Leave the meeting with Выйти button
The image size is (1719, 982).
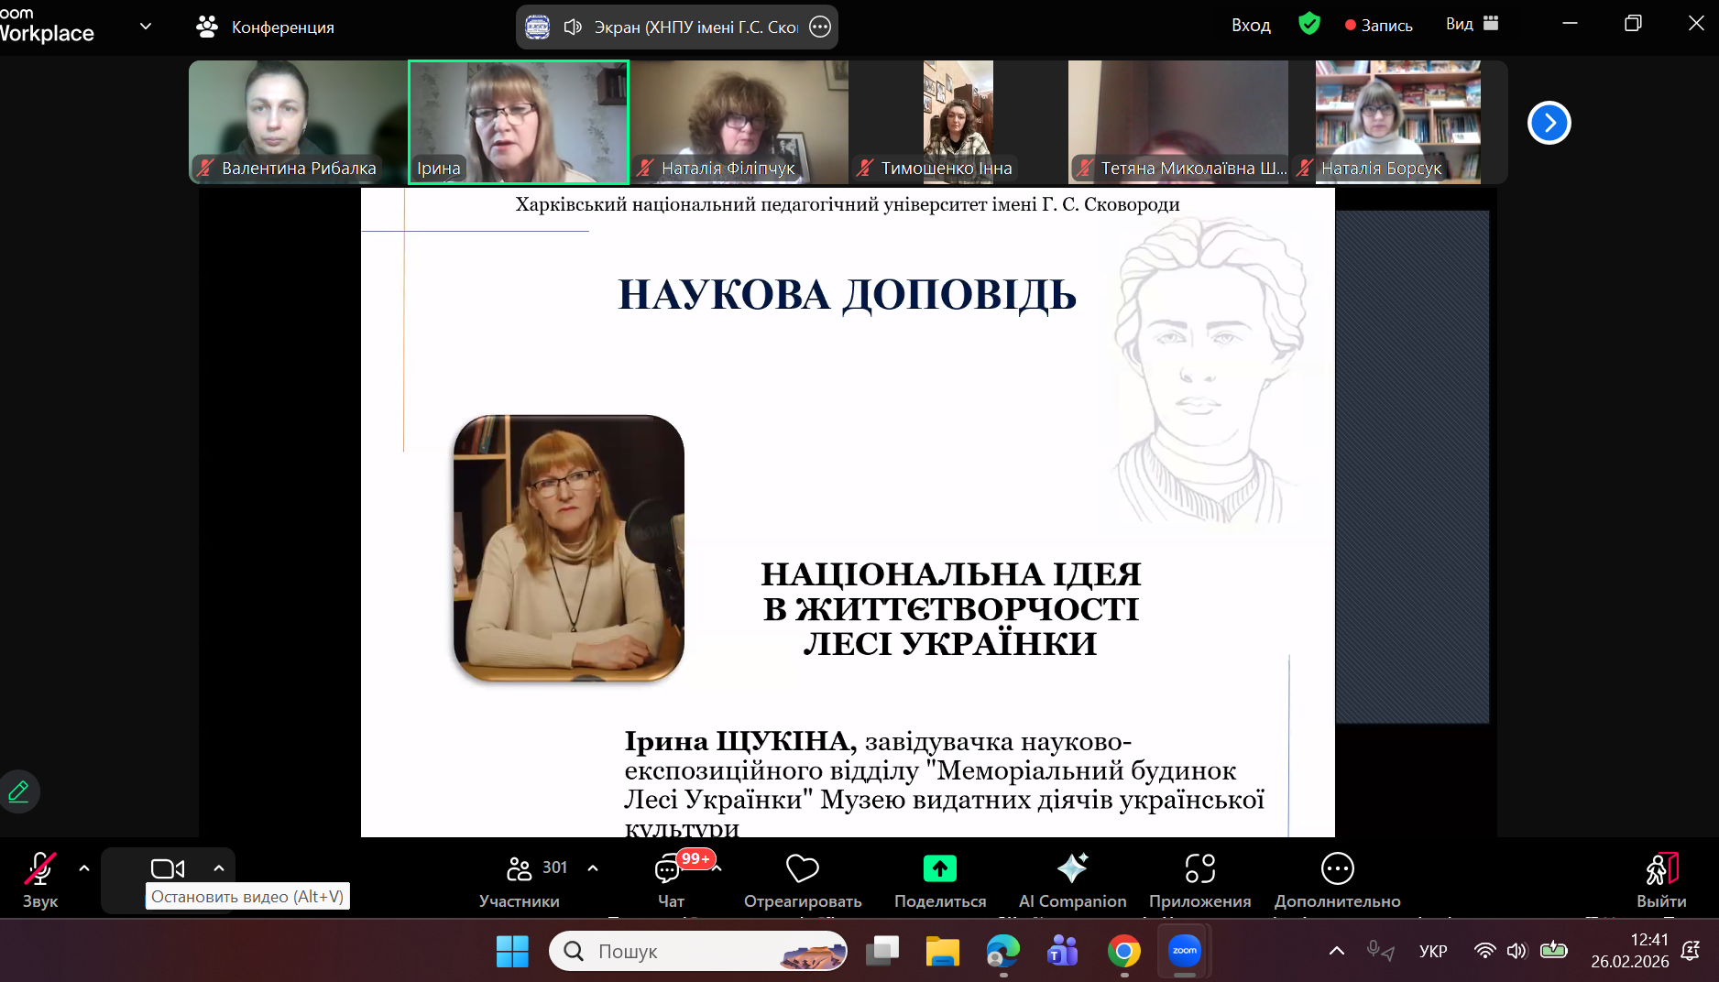pyautogui.click(x=1660, y=879)
